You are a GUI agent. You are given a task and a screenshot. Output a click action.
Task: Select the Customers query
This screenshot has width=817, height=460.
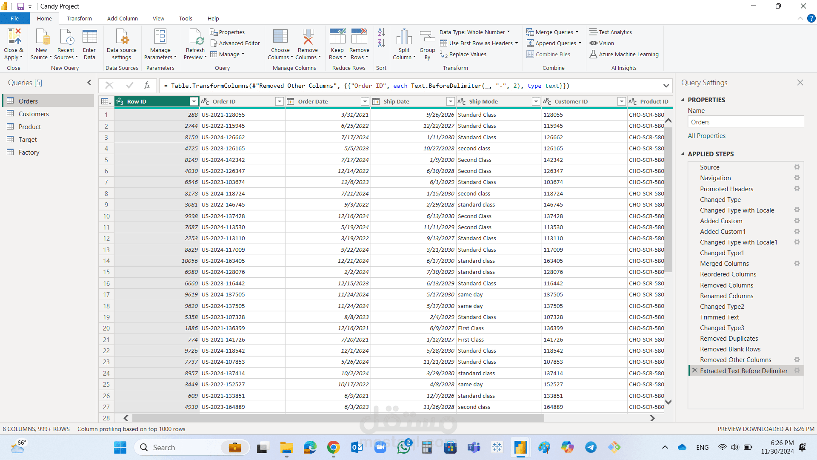pyautogui.click(x=34, y=114)
